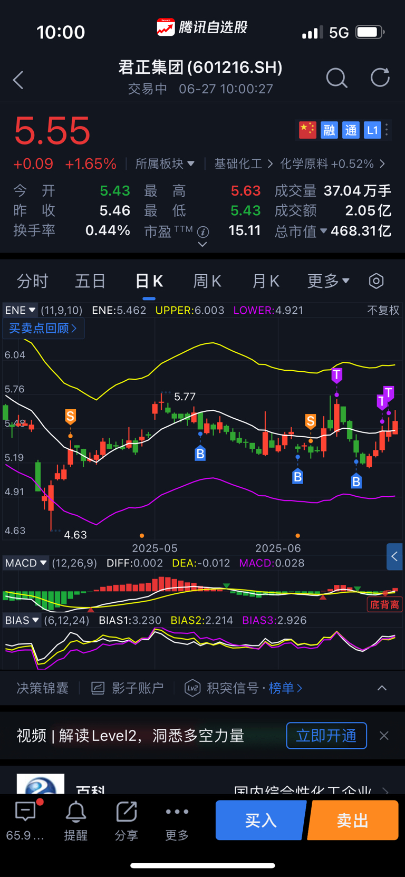Tap the 百科 company thumbnail

41,784
